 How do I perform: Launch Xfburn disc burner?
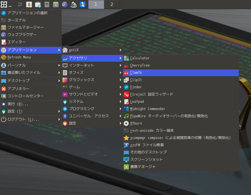point(181,123)
